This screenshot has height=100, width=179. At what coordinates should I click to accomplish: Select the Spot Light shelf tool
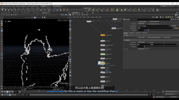click(x=93, y=10)
